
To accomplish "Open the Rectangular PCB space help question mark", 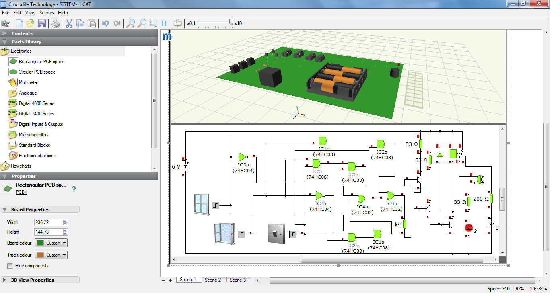I will tap(74, 189).
